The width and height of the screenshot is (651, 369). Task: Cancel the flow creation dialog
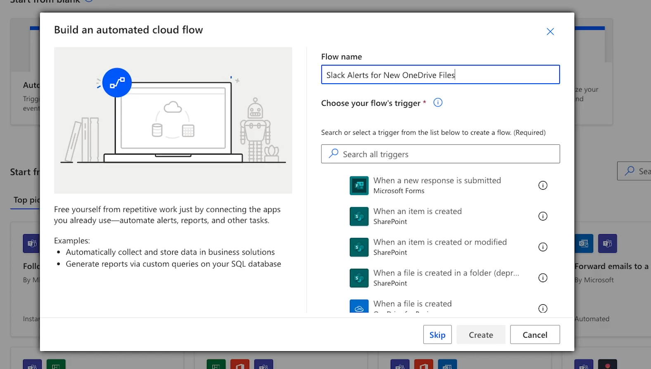pyautogui.click(x=535, y=334)
